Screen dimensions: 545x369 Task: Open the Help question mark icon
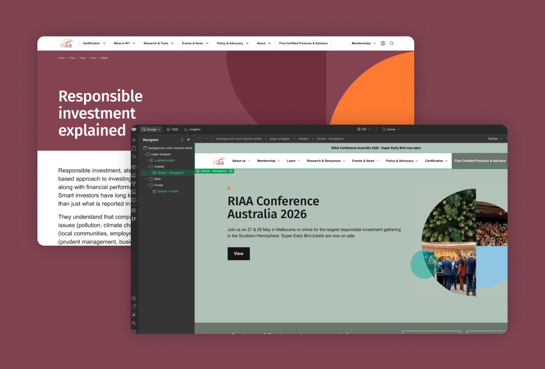tap(134, 306)
